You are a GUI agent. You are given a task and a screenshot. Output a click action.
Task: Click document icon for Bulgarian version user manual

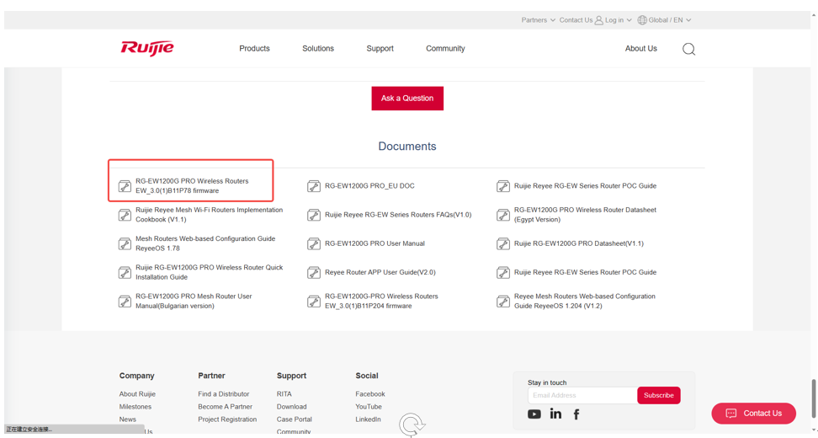(x=125, y=302)
